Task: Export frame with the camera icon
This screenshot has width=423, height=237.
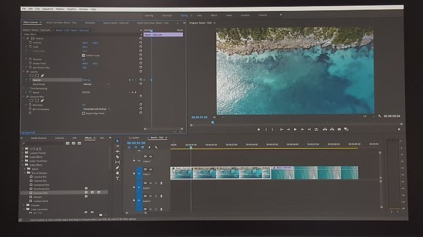Action: (x=339, y=130)
